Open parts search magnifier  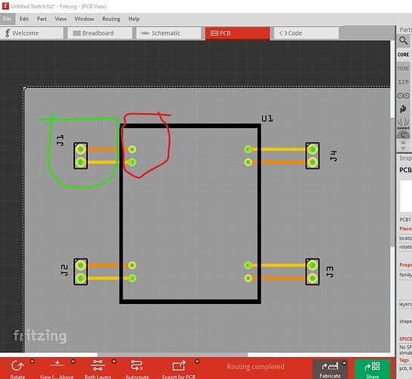coord(404,40)
